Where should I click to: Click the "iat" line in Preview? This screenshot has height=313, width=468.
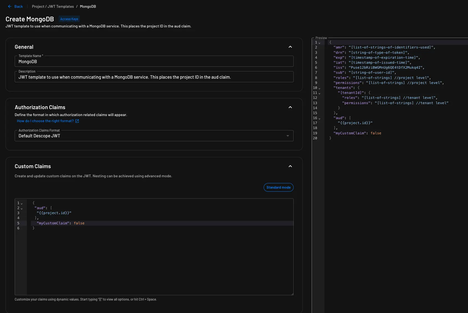pos(372,63)
